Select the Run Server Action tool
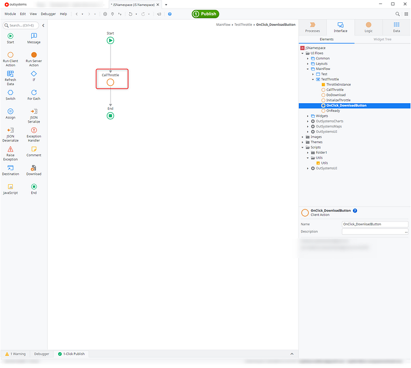 click(33, 55)
